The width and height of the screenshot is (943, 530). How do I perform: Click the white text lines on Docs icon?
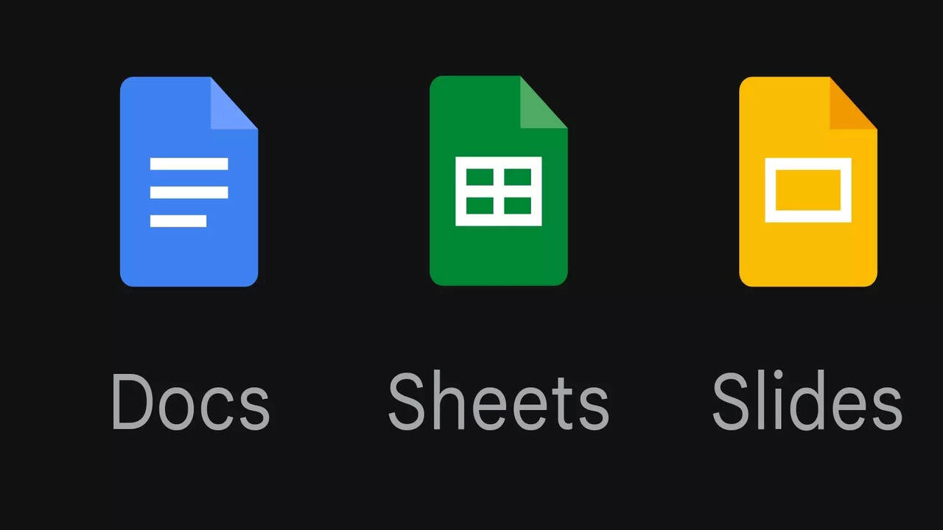pos(189,191)
